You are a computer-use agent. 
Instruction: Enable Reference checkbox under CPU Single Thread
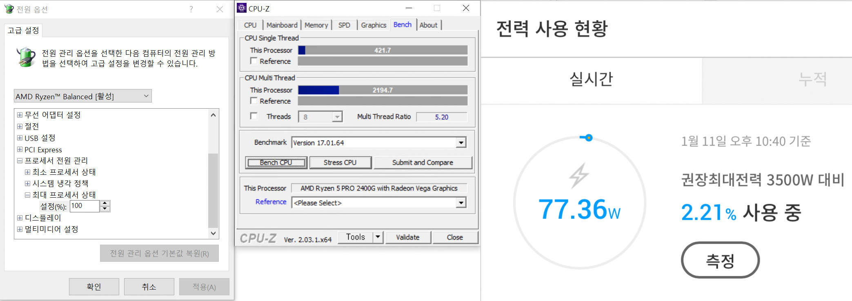pyautogui.click(x=254, y=61)
